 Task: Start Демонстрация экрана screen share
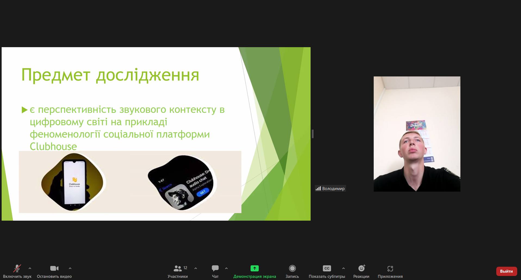(255, 271)
